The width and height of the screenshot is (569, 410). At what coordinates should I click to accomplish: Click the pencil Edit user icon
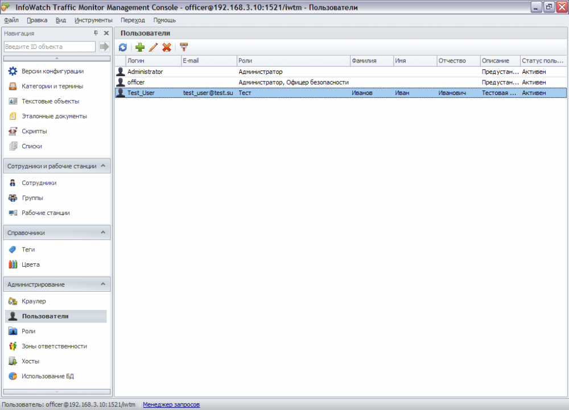coord(153,47)
